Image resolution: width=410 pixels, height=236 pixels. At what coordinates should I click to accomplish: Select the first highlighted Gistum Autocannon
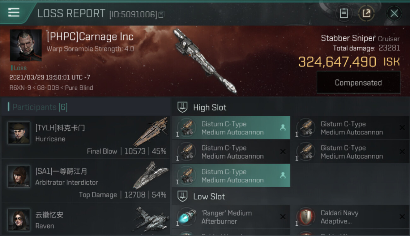[231, 128]
